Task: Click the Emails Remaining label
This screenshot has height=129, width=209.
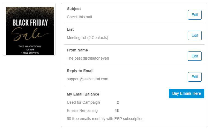Action: [82, 110]
